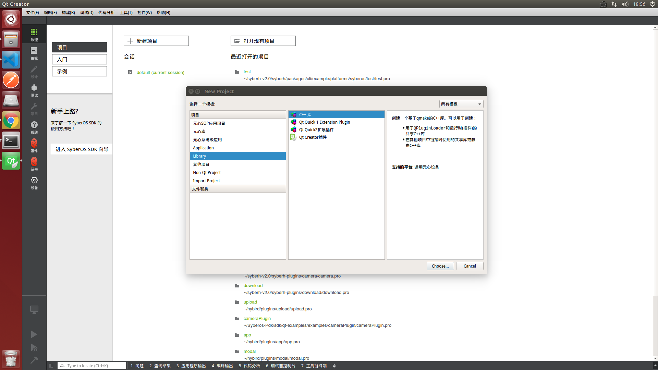Open the Kits (套件) sidebar icon
The width and height of the screenshot is (658, 370).
click(34, 146)
